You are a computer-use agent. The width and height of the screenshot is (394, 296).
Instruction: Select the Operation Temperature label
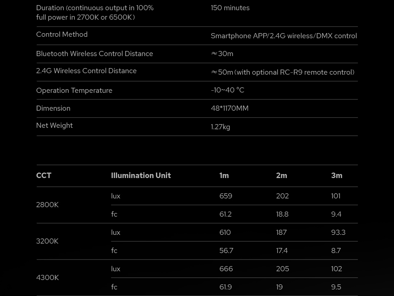pos(74,90)
